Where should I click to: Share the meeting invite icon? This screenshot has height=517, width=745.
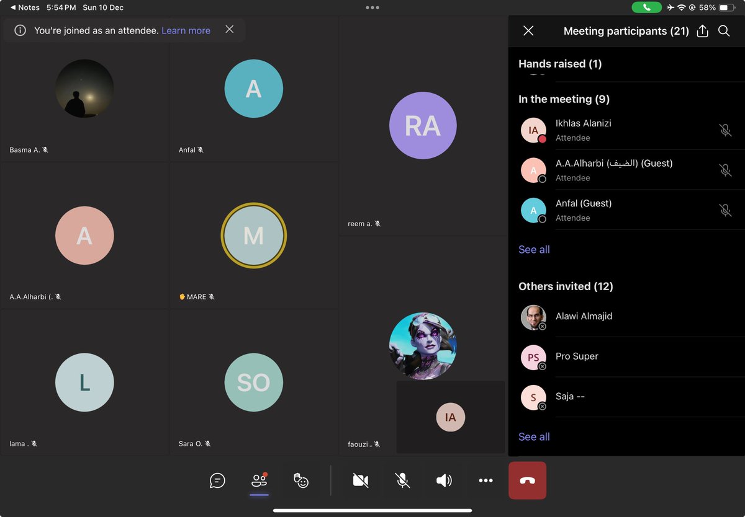[x=703, y=31]
